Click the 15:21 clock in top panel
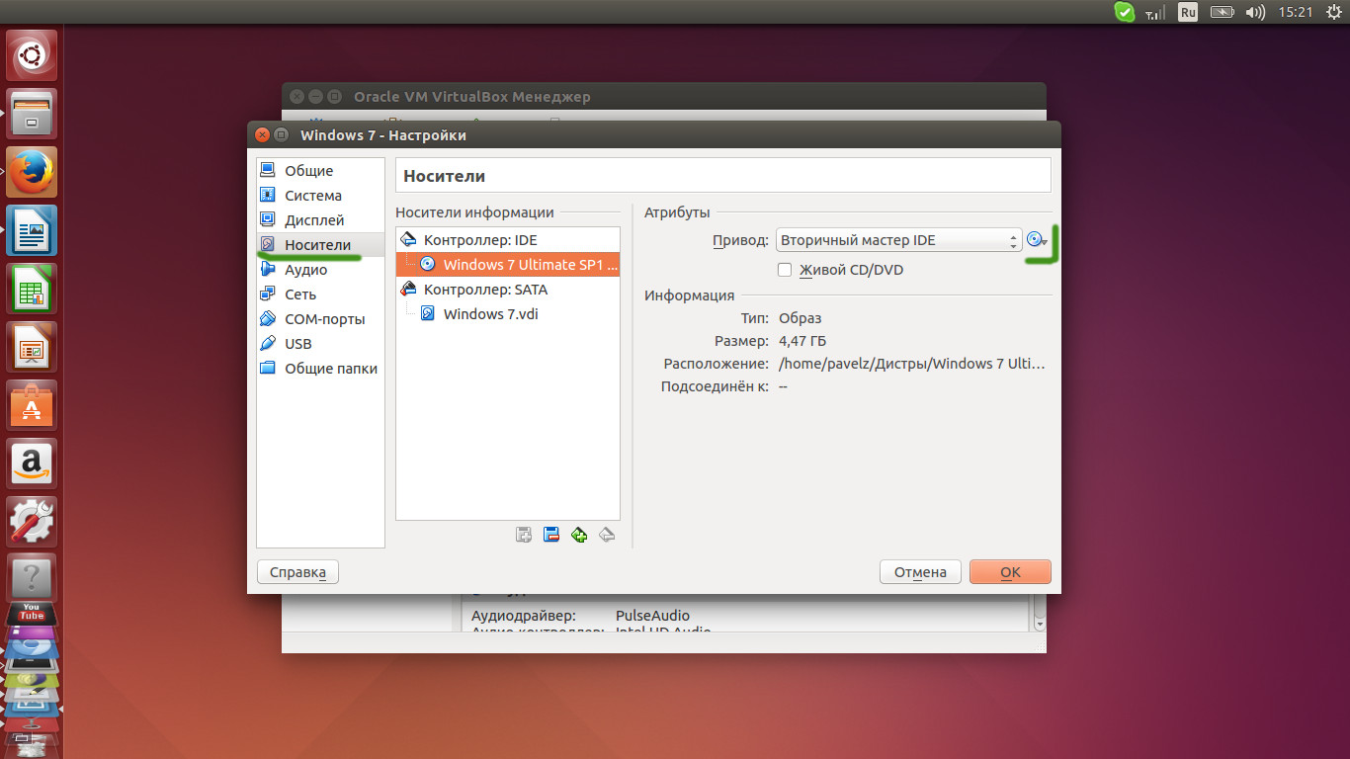This screenshot has height=759, width=1350. (1295, 12)
